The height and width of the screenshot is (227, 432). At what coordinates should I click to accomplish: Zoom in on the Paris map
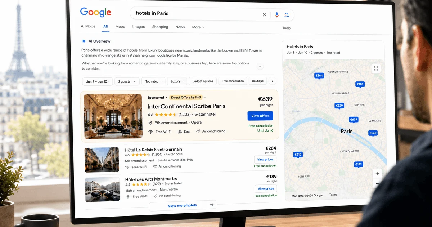click(377, 174)
